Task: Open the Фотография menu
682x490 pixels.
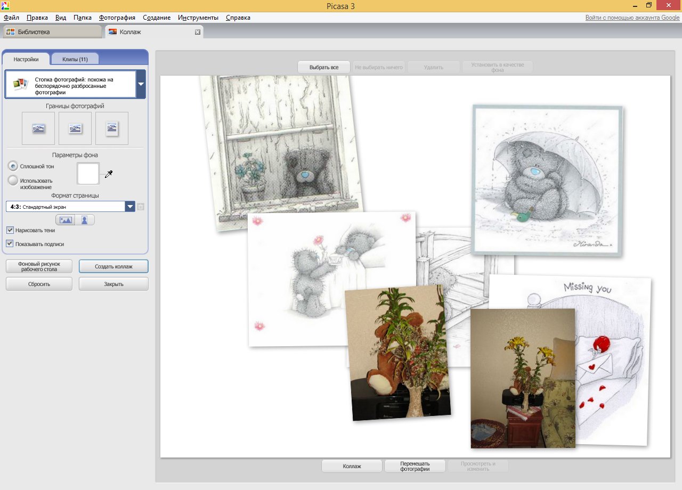Action: coord(117,18)
